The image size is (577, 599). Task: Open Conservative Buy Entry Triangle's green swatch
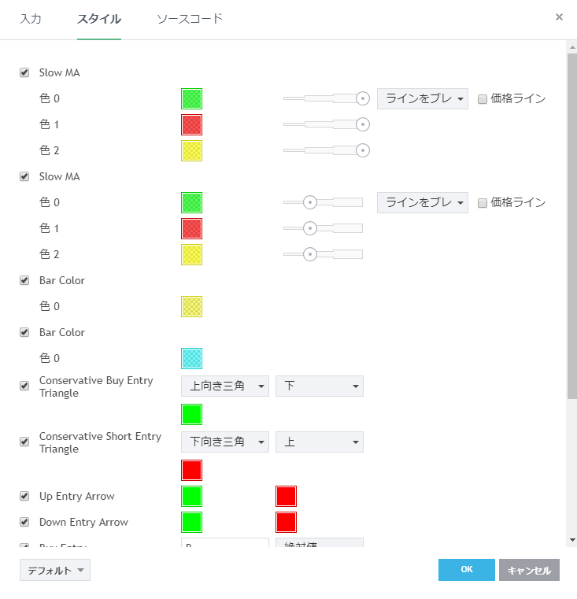[x=191, y=414]
